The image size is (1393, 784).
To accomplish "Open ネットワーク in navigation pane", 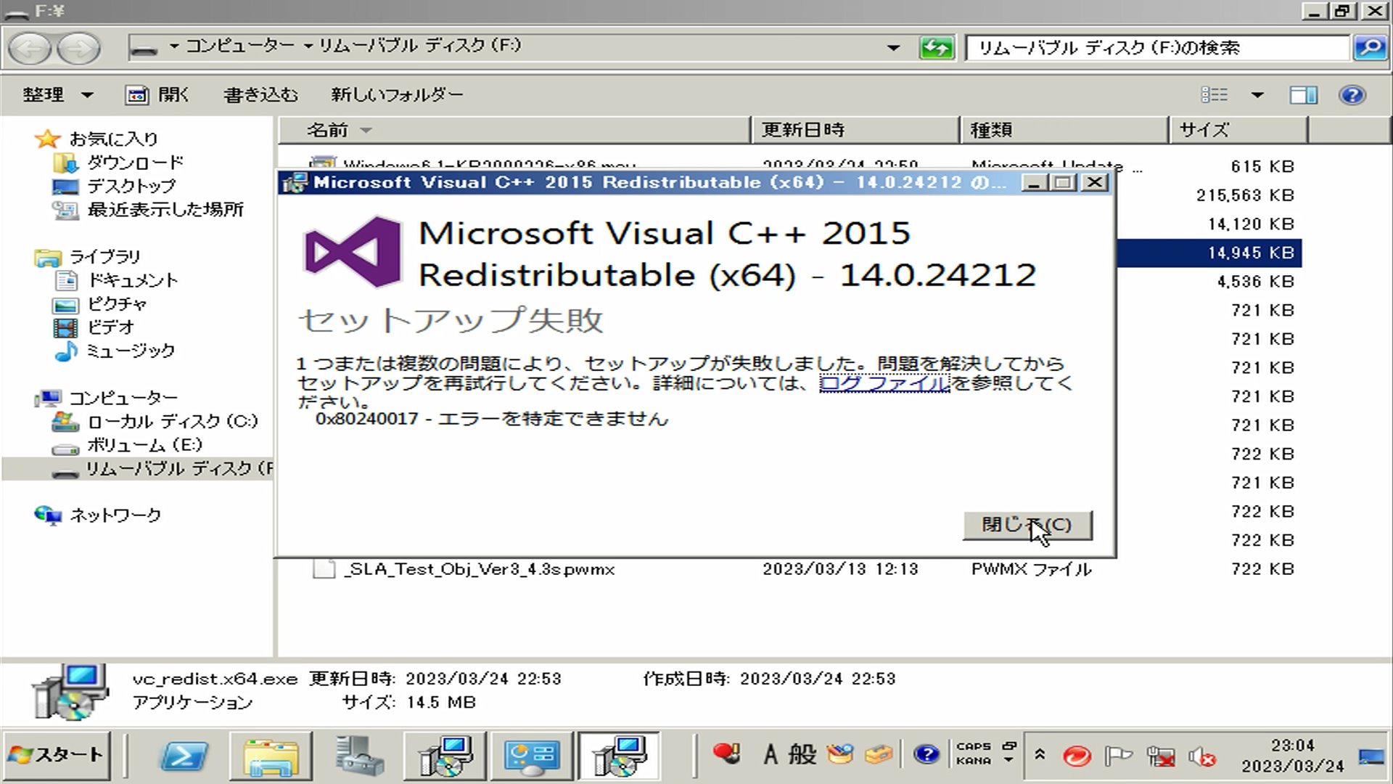I will pos(115,515).
